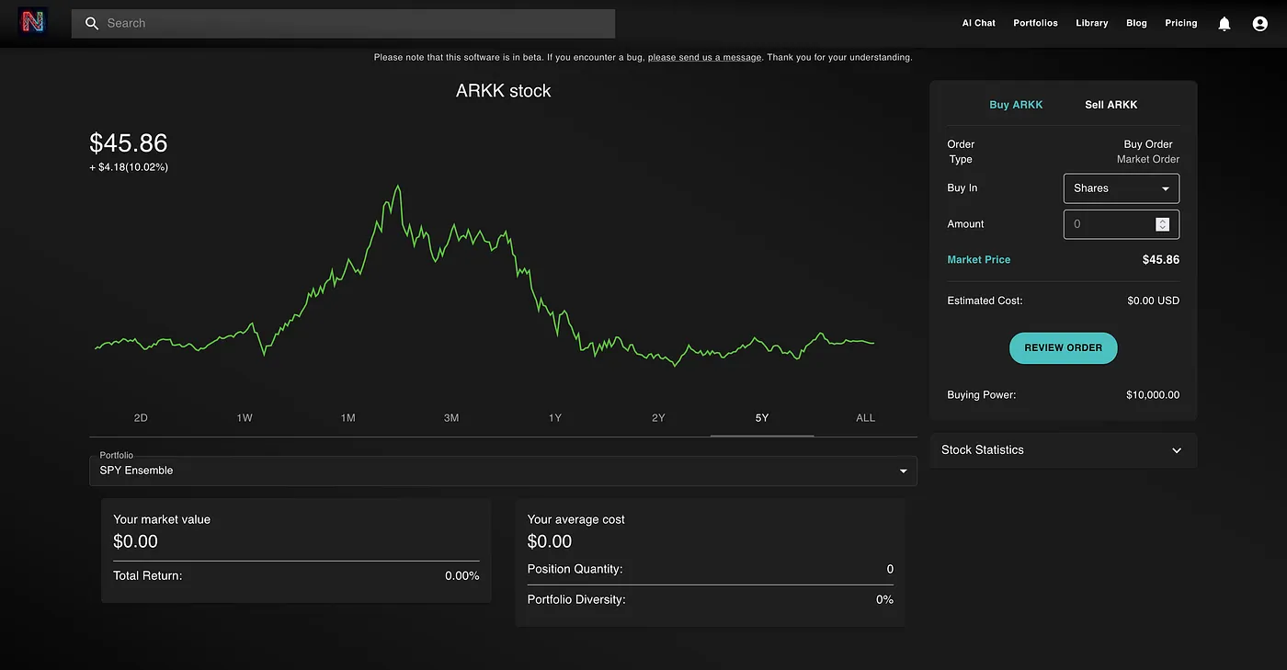Click the magnifier icon in search bar
This screenshot has width=1287, height=670.
(92, 23)
